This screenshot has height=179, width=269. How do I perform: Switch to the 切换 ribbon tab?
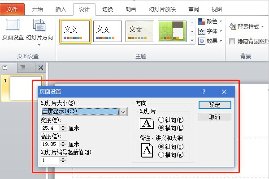click(x=108, y=9)
